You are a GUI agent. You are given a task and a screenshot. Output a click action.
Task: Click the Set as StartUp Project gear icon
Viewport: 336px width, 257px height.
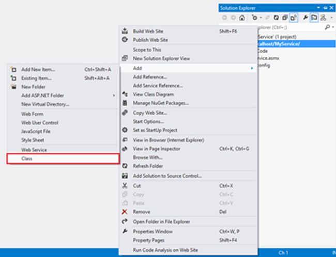pyautogui.click(x=125, y=130)
